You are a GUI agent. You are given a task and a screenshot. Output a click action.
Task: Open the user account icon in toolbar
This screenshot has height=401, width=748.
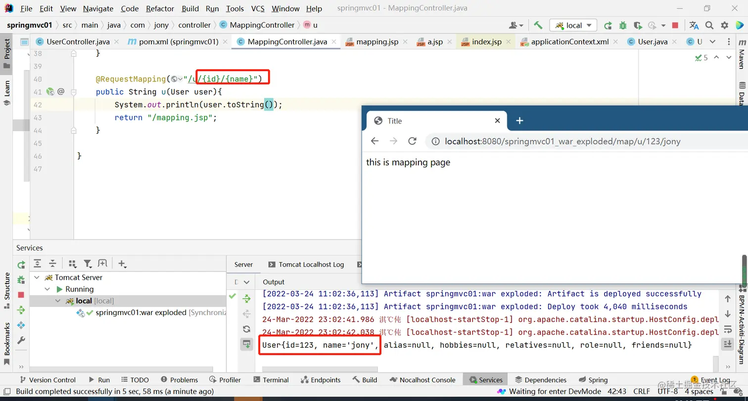516,25
